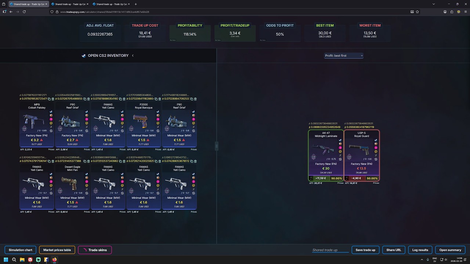Click the 'Shared trade up' name field

tap(330, 250)
